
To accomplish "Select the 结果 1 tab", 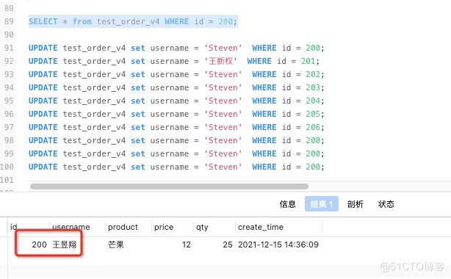I will point(321,204).
